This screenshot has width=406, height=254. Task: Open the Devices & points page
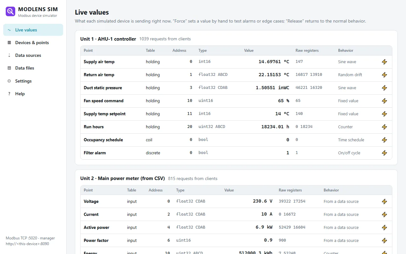[33, 43]
